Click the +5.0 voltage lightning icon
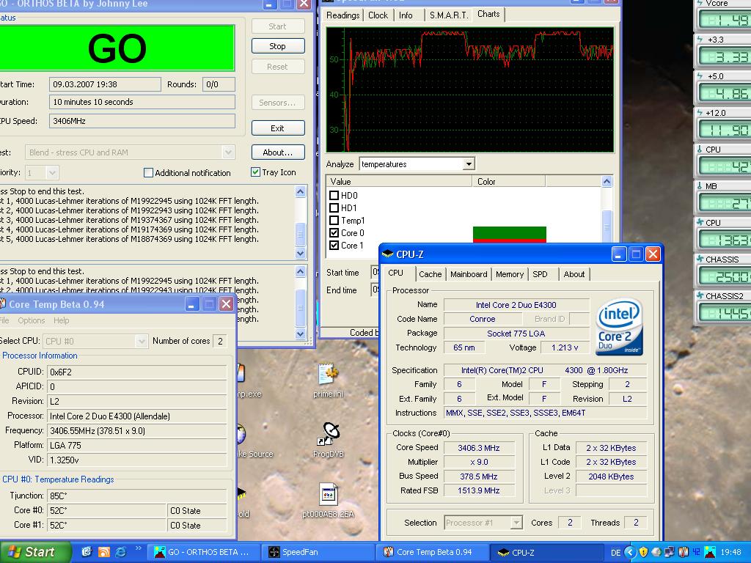The width and height of the screenshot is (751, 563). (700, 76)
